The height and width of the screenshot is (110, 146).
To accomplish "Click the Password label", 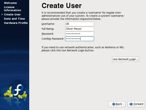I will tap(48, 34).
